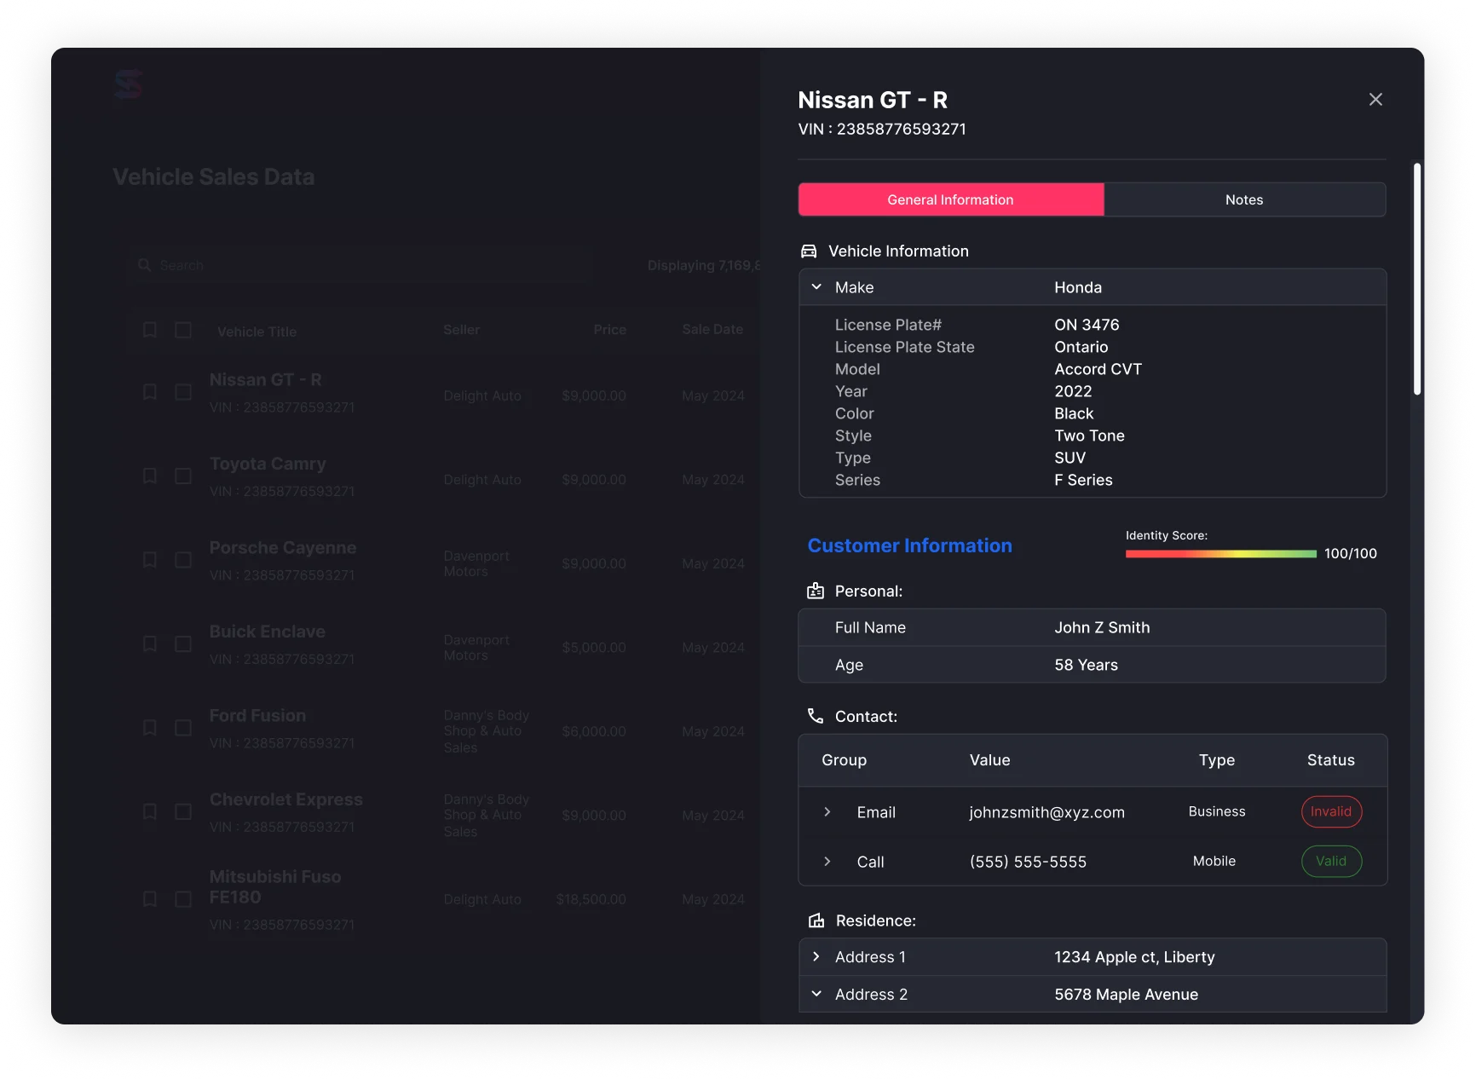Check the Chevrolet Express row checkbox
This screenshot has width=1476, height=1079.
point(183,811)
